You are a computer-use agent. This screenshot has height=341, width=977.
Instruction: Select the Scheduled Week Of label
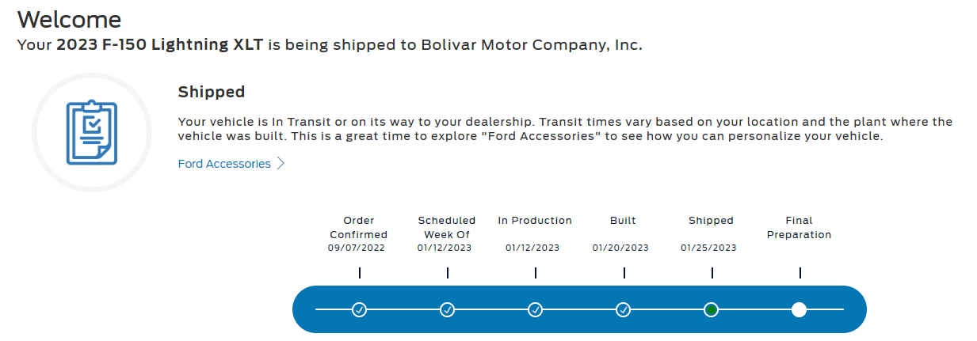tap(447, 228)
